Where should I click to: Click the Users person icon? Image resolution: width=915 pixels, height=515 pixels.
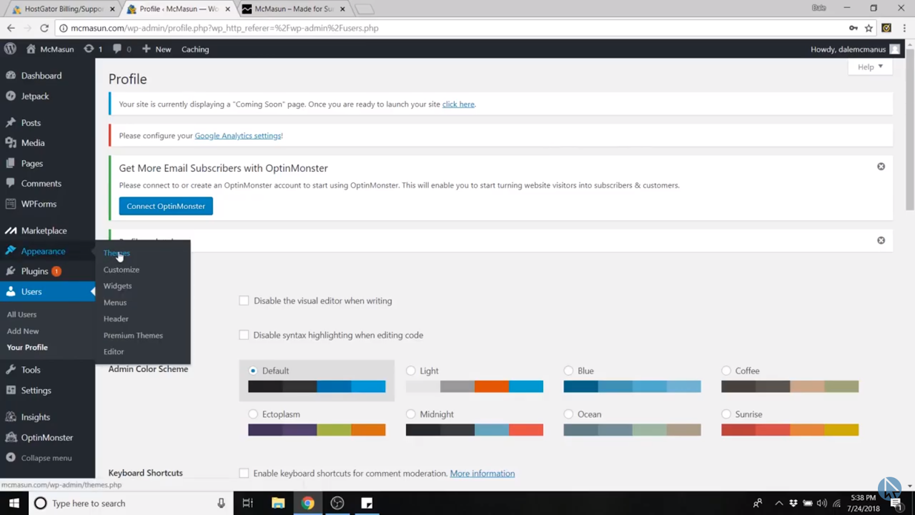10,292
